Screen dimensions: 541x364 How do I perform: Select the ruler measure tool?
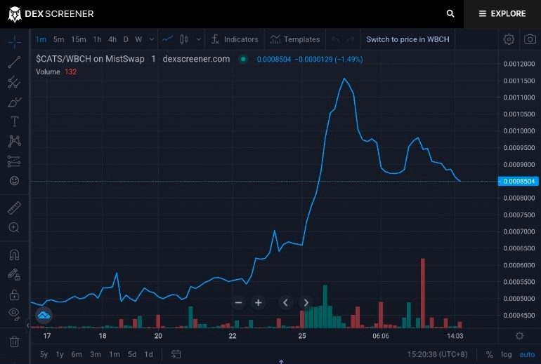pyautogui.click(x=15, y=208)
